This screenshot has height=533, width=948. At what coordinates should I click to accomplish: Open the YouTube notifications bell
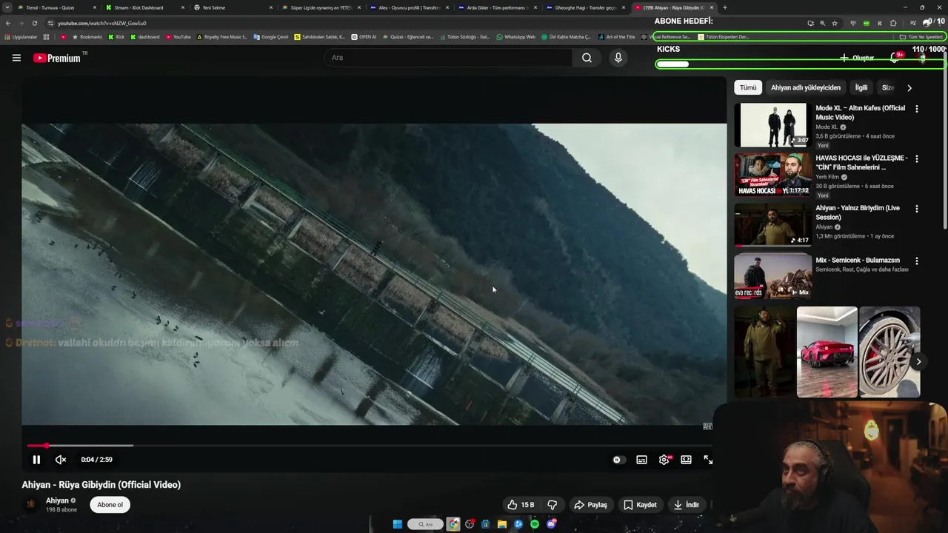point(895,58)
